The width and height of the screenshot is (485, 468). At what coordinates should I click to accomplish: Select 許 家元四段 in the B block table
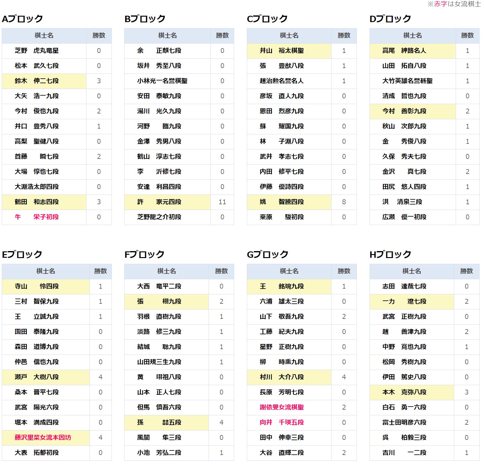pyautogui.click(x=159, y=202)
